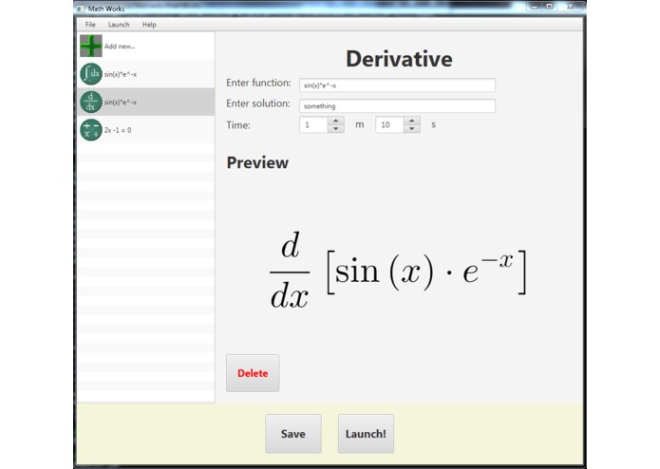Decrease the seconds spinner value
The height and width of the screenshot is (469, 660).
tap(412, 129)
